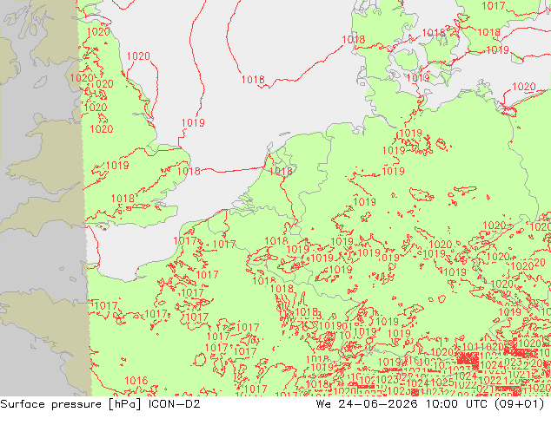Image resolution: width=551 pixels, height=425 pixels.
Task: Click the "Surface pressure [hPa]" caption text
Action: click(70, 404)
